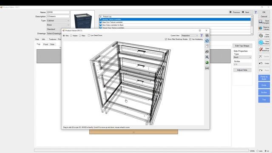Click the green sphere render icon
Viewport: 272px width, 153px height.
click(x=207, y=62)
